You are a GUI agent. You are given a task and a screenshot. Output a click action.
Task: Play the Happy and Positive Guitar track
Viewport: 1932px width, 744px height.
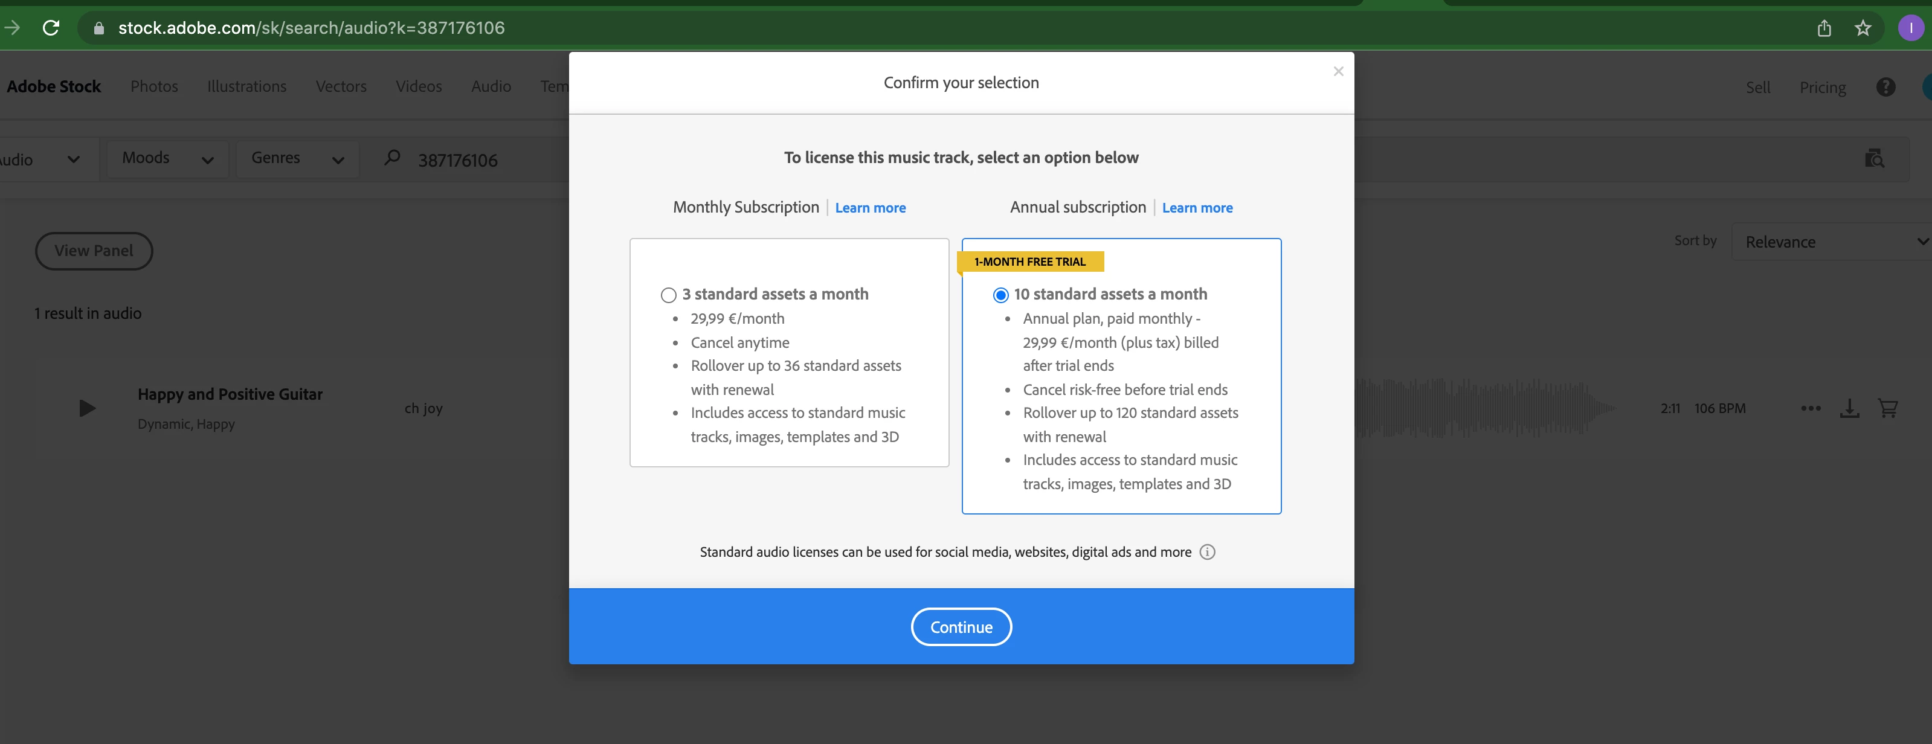click(87, 408)
